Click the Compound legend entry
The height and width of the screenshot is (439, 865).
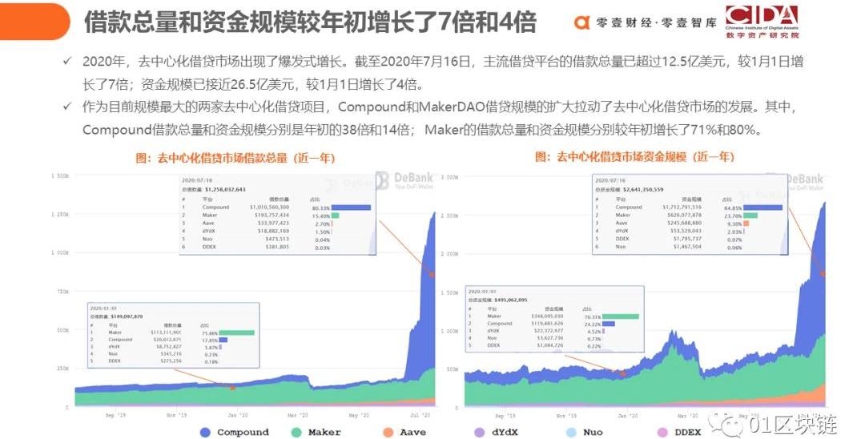click(x=235, y=433)
